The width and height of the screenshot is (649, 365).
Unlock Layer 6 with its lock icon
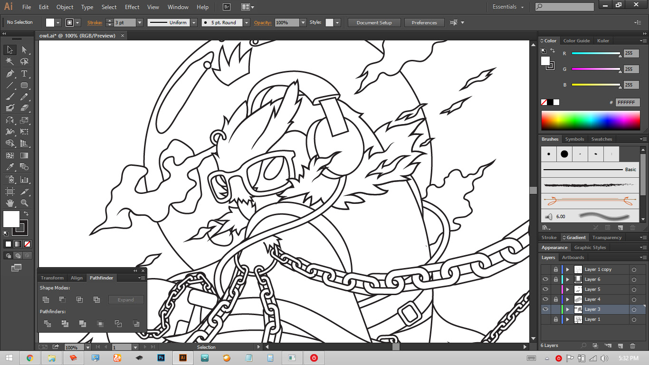555,279
